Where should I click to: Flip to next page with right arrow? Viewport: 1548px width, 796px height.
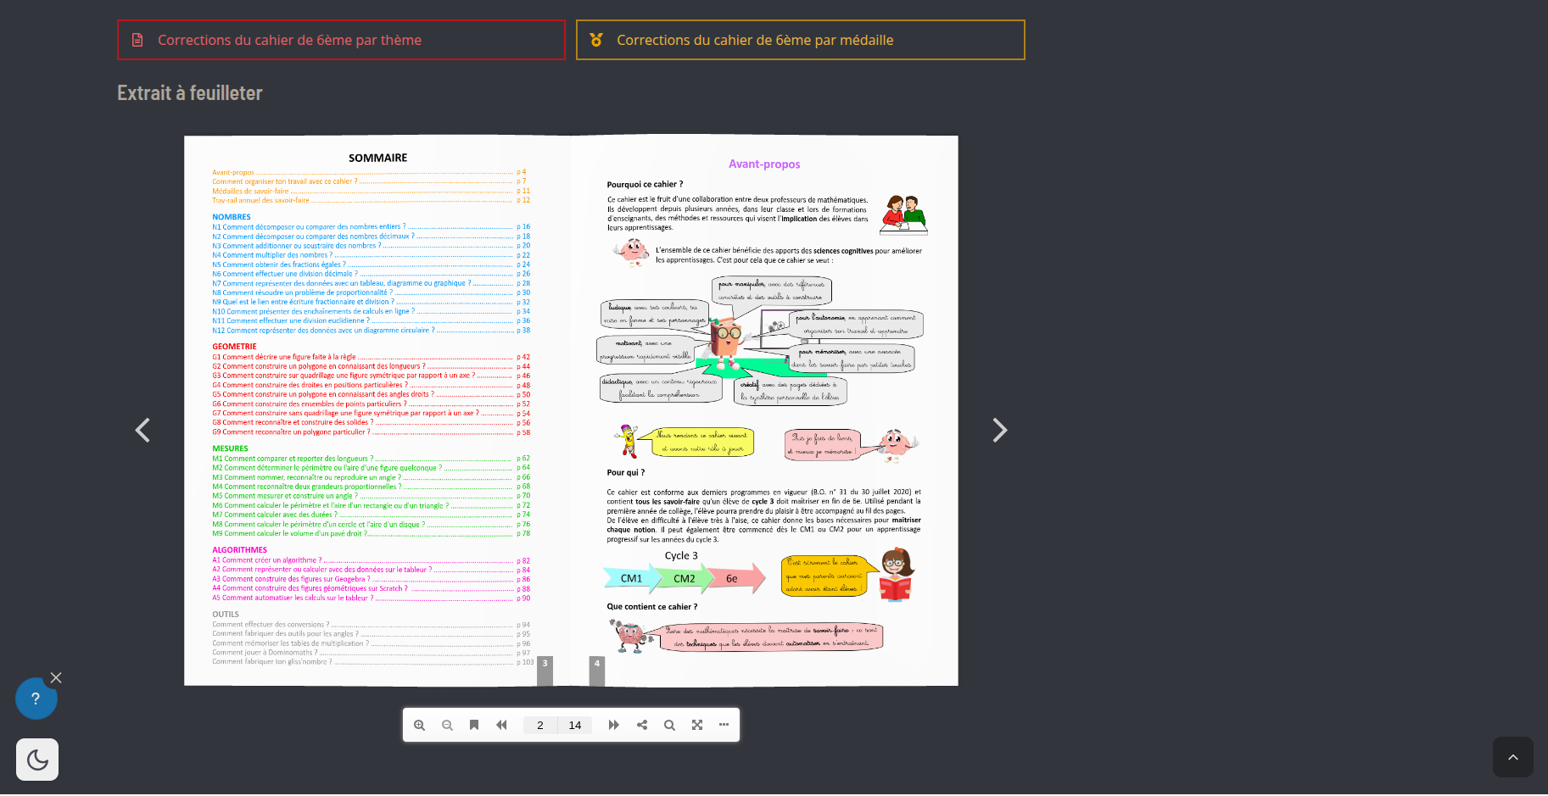(x=1000, y=431)
